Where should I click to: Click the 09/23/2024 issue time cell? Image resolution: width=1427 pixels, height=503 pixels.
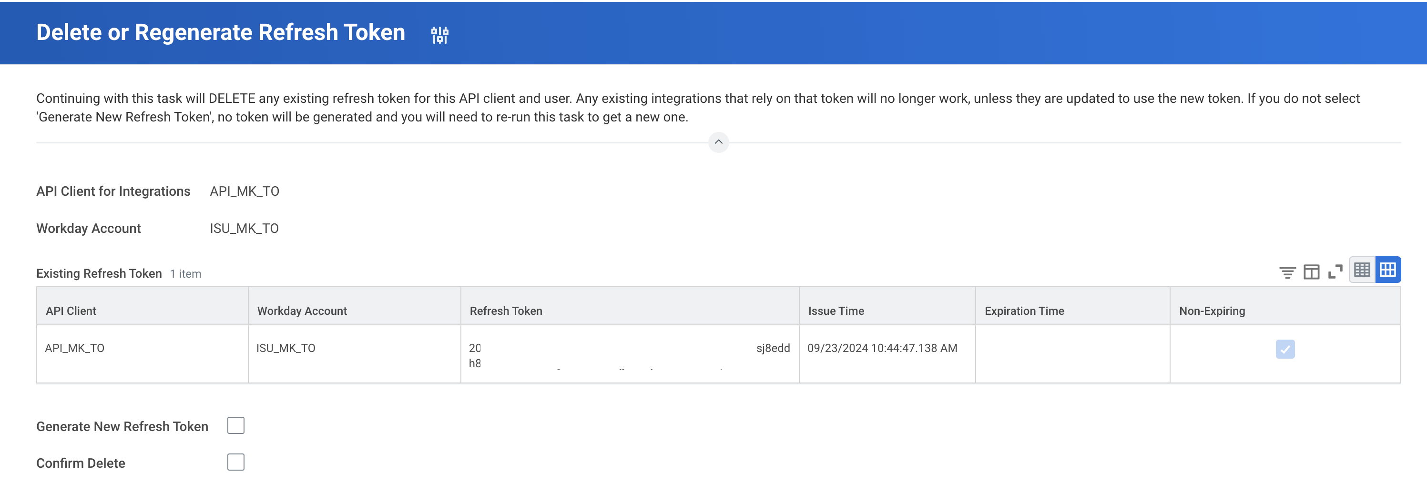[x=882, y=348]
